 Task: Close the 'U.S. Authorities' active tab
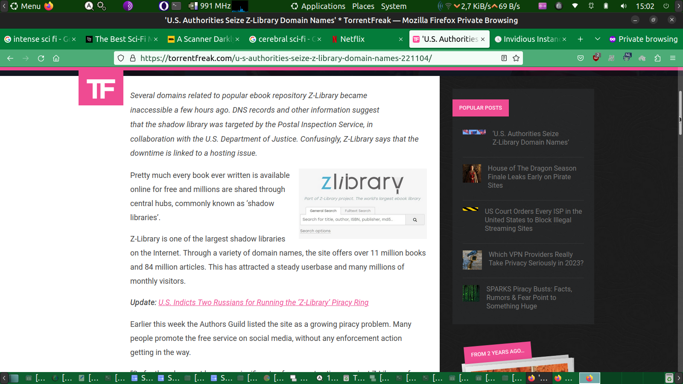point(483,39)
